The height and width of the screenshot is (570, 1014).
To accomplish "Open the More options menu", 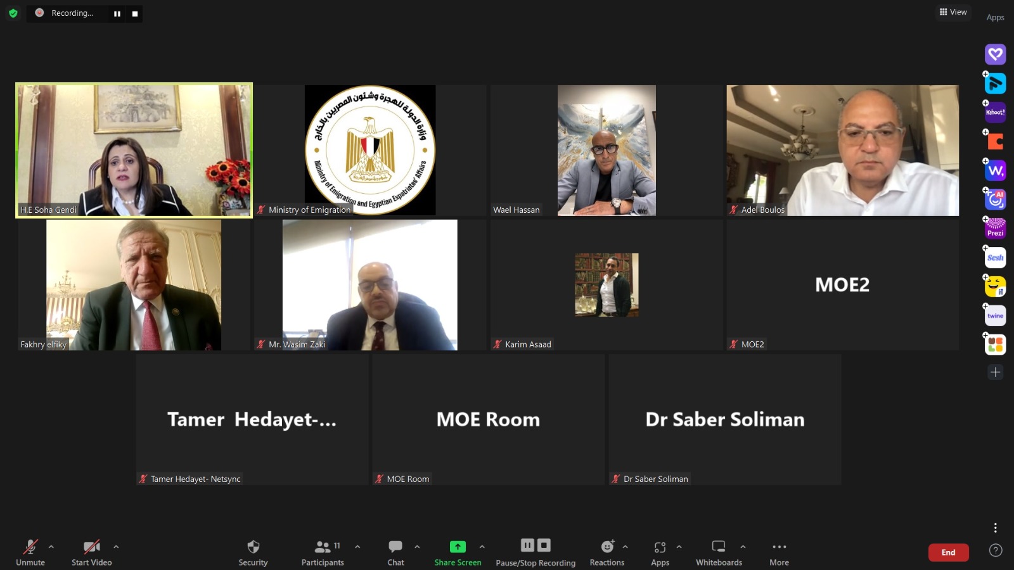I will coord(779,547).
